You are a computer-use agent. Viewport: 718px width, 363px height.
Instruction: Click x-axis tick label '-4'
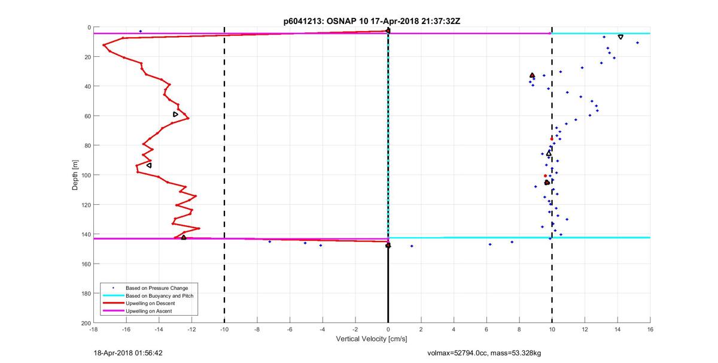pyautogui.click(x=323, y=329)
